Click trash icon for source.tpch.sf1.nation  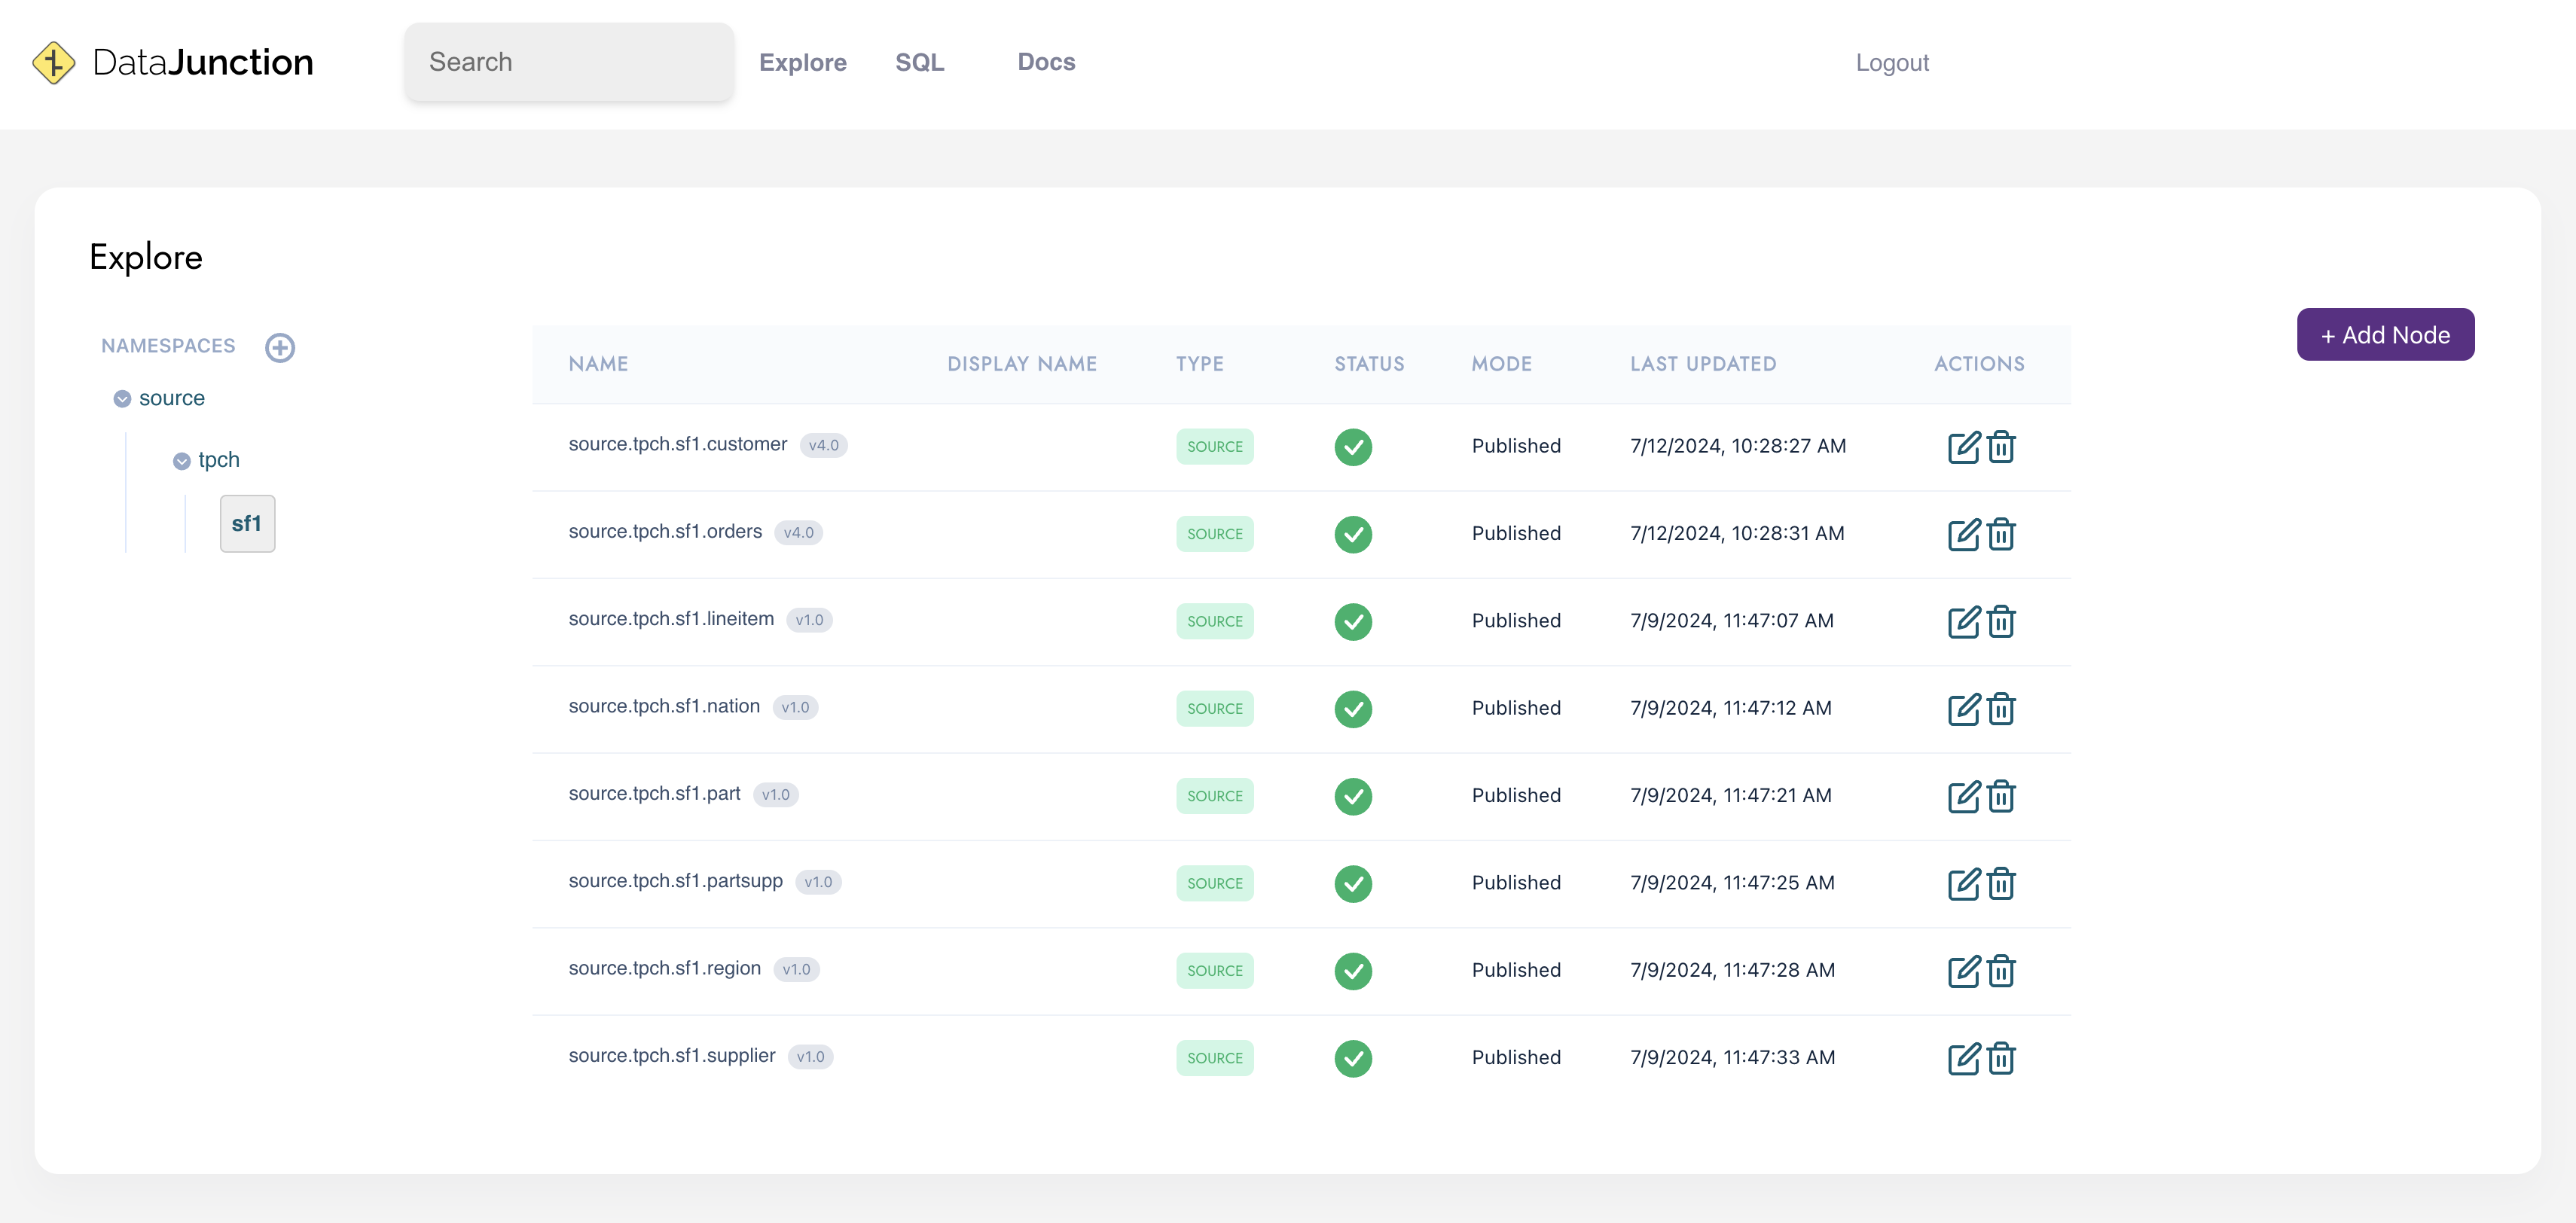(2001, 709)
